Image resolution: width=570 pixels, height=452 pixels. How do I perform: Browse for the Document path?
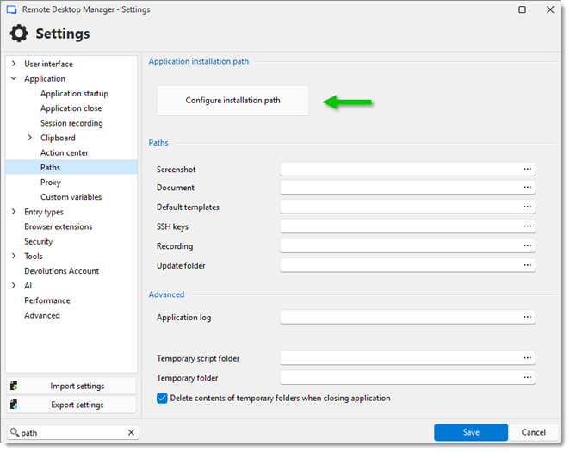click(527, 188)
